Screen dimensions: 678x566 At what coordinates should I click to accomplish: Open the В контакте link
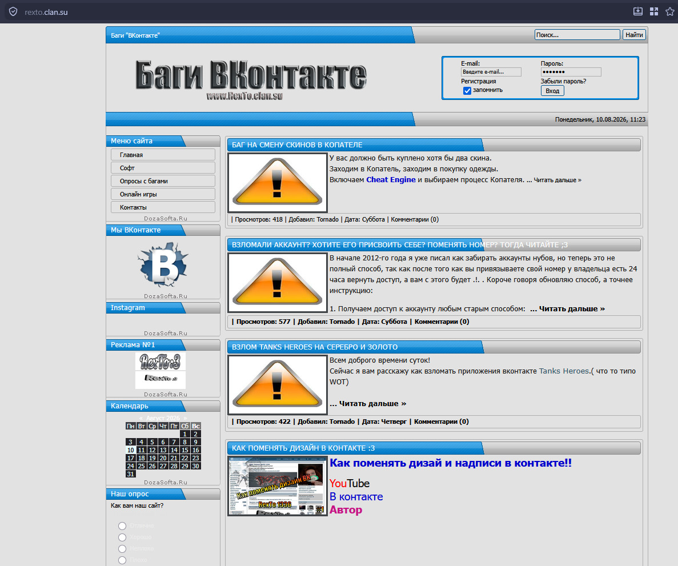tap(356, 497)
